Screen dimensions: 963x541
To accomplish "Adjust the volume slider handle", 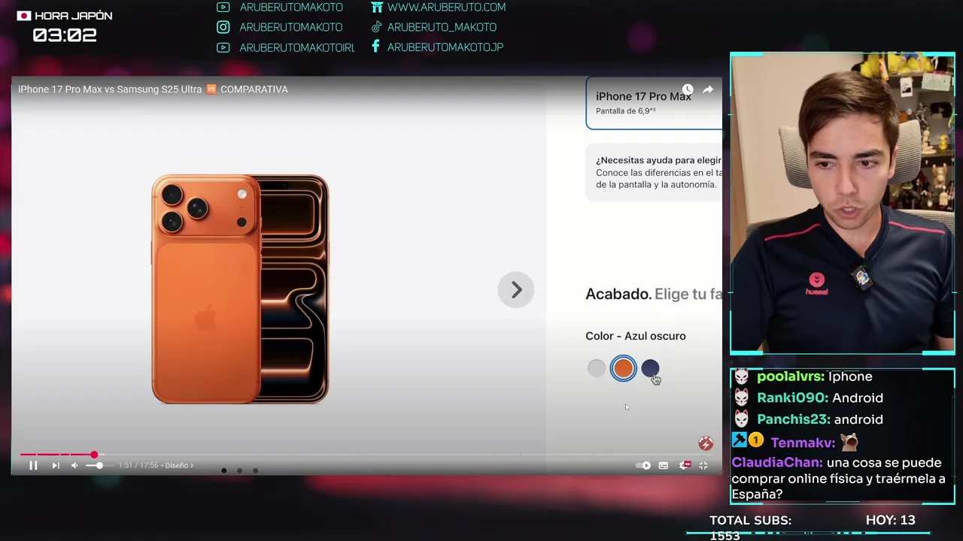I will pyautogui.click(x=99, y=466).
